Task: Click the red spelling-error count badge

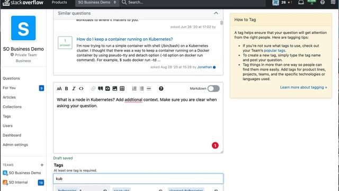Action: [215, 145]
